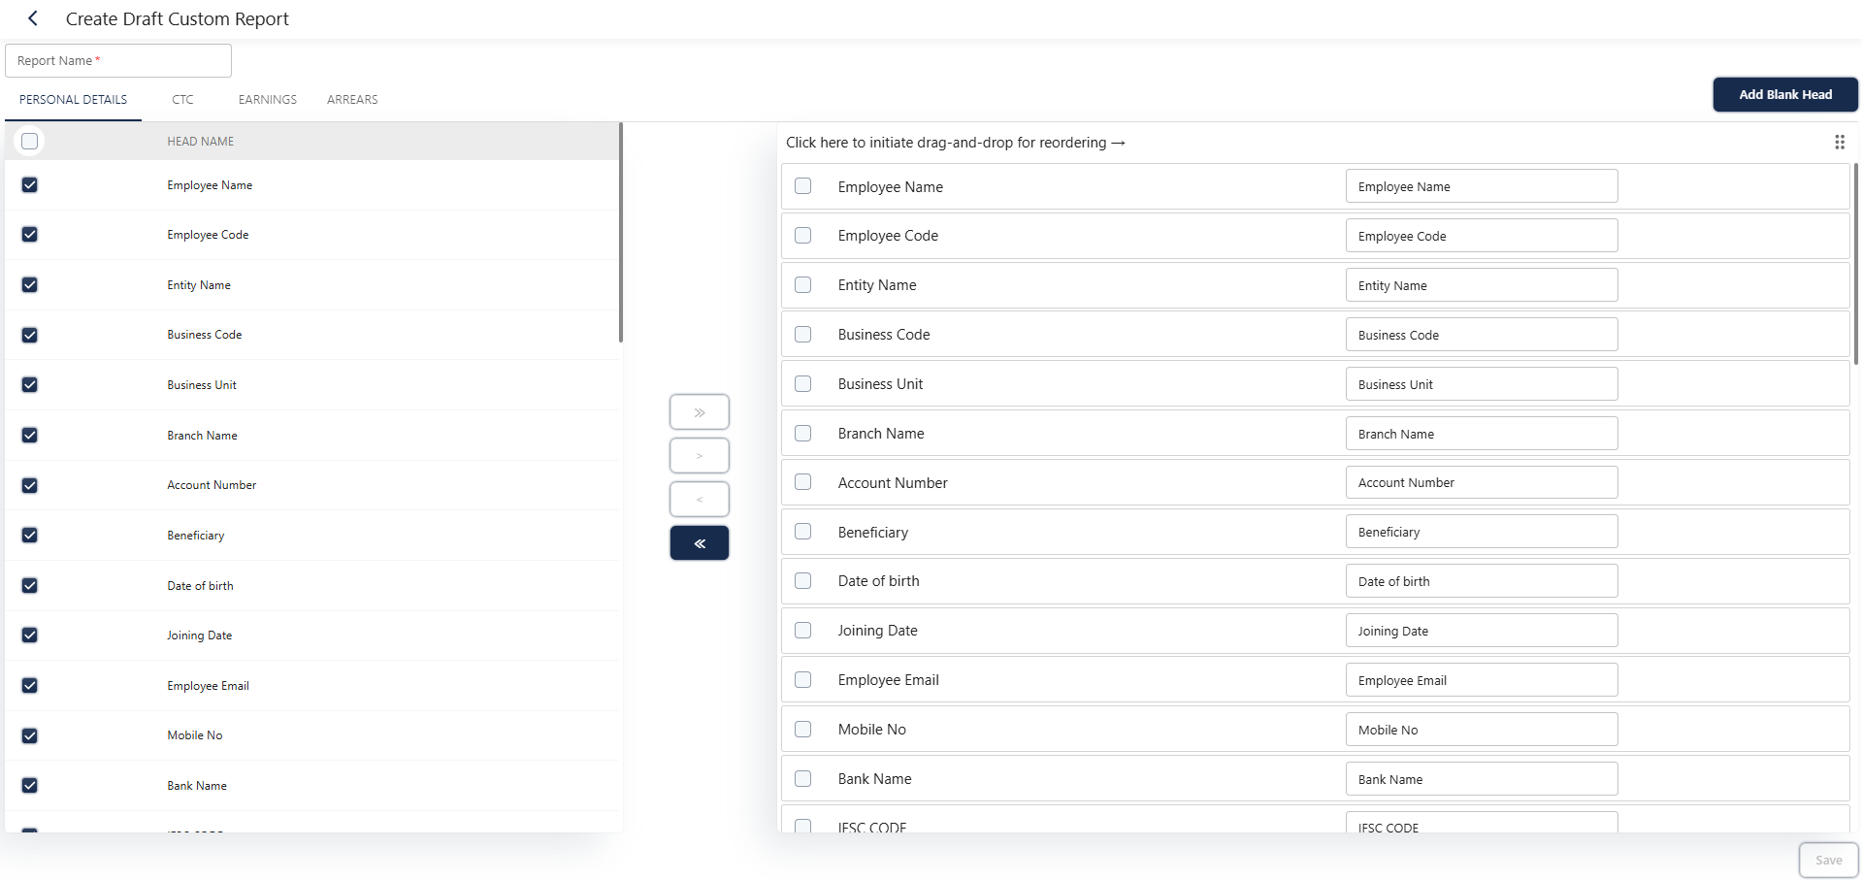The width and height of the screenshot is (1862, 880).
Task: Click the Save button
Action: pyautogui.click(x=1829, y=861)
